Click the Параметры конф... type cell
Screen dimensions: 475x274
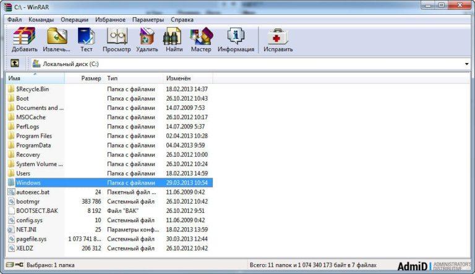click(x=133, y=230)
